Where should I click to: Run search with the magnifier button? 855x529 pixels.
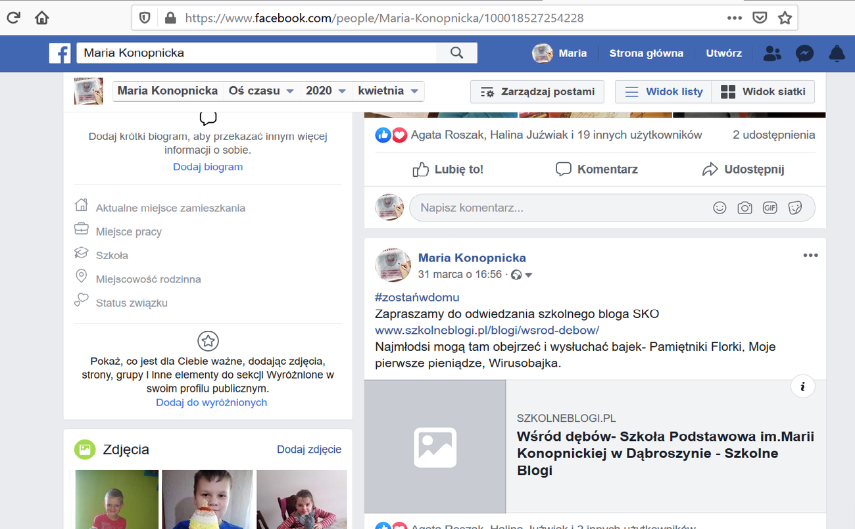click(x=457, y=53)
